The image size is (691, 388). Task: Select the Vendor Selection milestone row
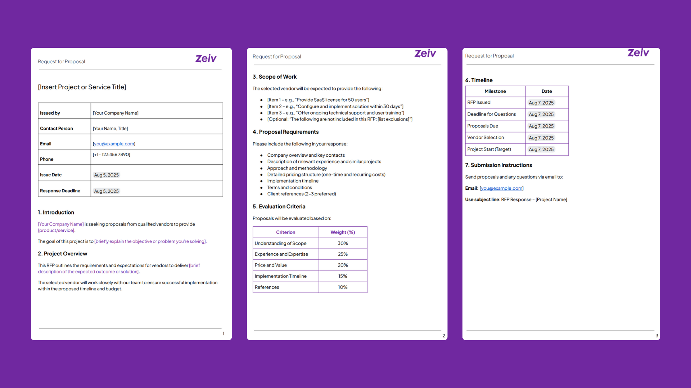485,138
